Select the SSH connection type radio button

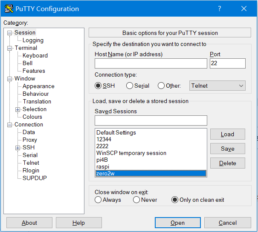coord(98,86)
